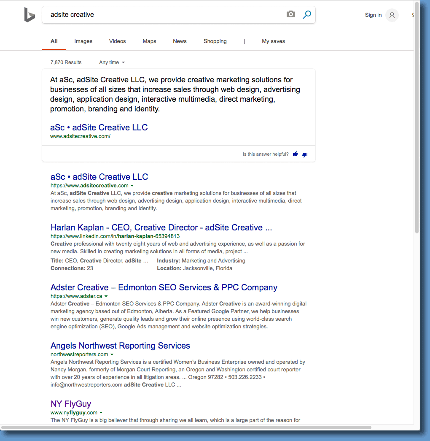Click the Bing logo
The height and width of the screenshot is (441, 430).
coord(30,15)
